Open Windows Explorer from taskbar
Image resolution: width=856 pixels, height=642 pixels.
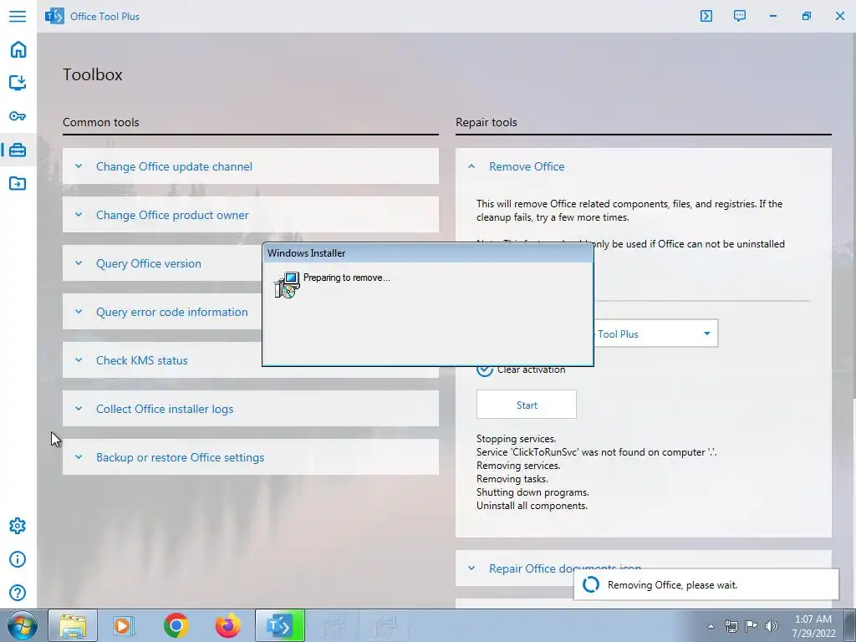(73, 625)
